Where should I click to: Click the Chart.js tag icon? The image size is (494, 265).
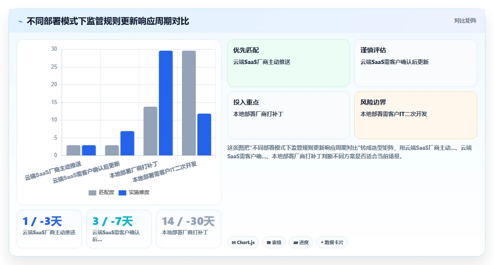(x=233, y=243)
